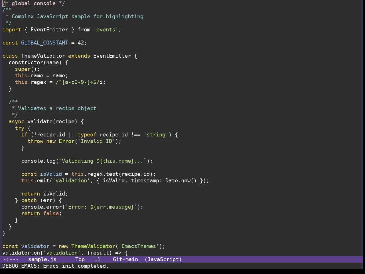Click the echo area message 'Emacs init completed.'
This screenshot has height=274, width=365.
(x=76, y=266)
